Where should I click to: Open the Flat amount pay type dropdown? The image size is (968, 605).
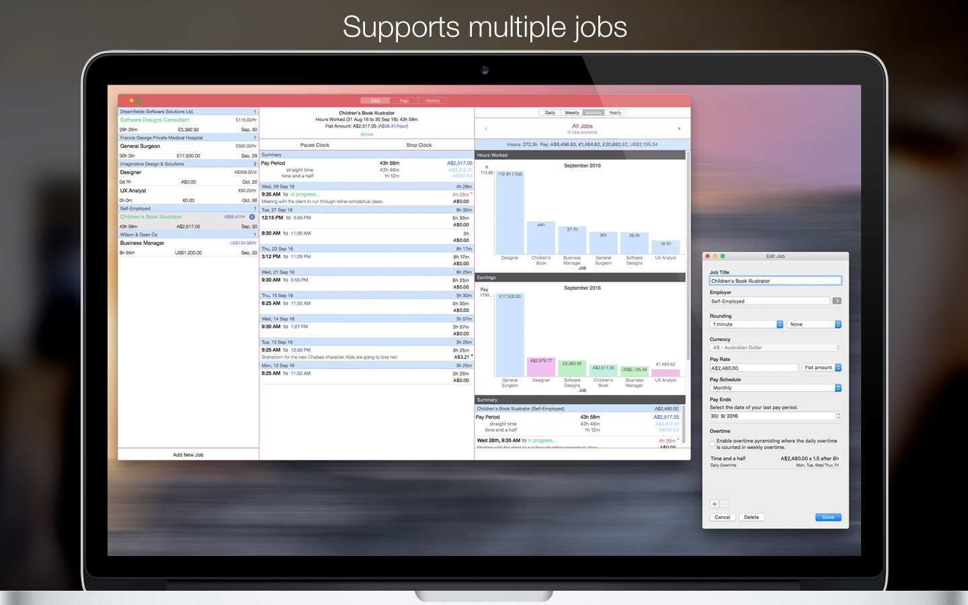(821, 368)
